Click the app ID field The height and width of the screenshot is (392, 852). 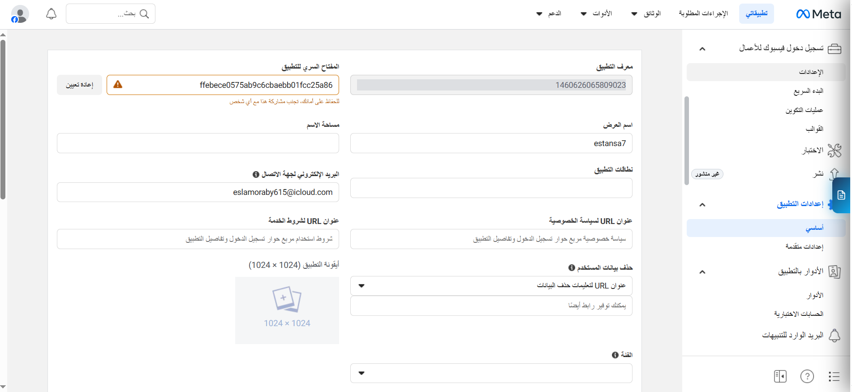[x=491, y=85]
